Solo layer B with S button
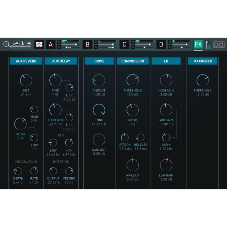 pos(96,47)
